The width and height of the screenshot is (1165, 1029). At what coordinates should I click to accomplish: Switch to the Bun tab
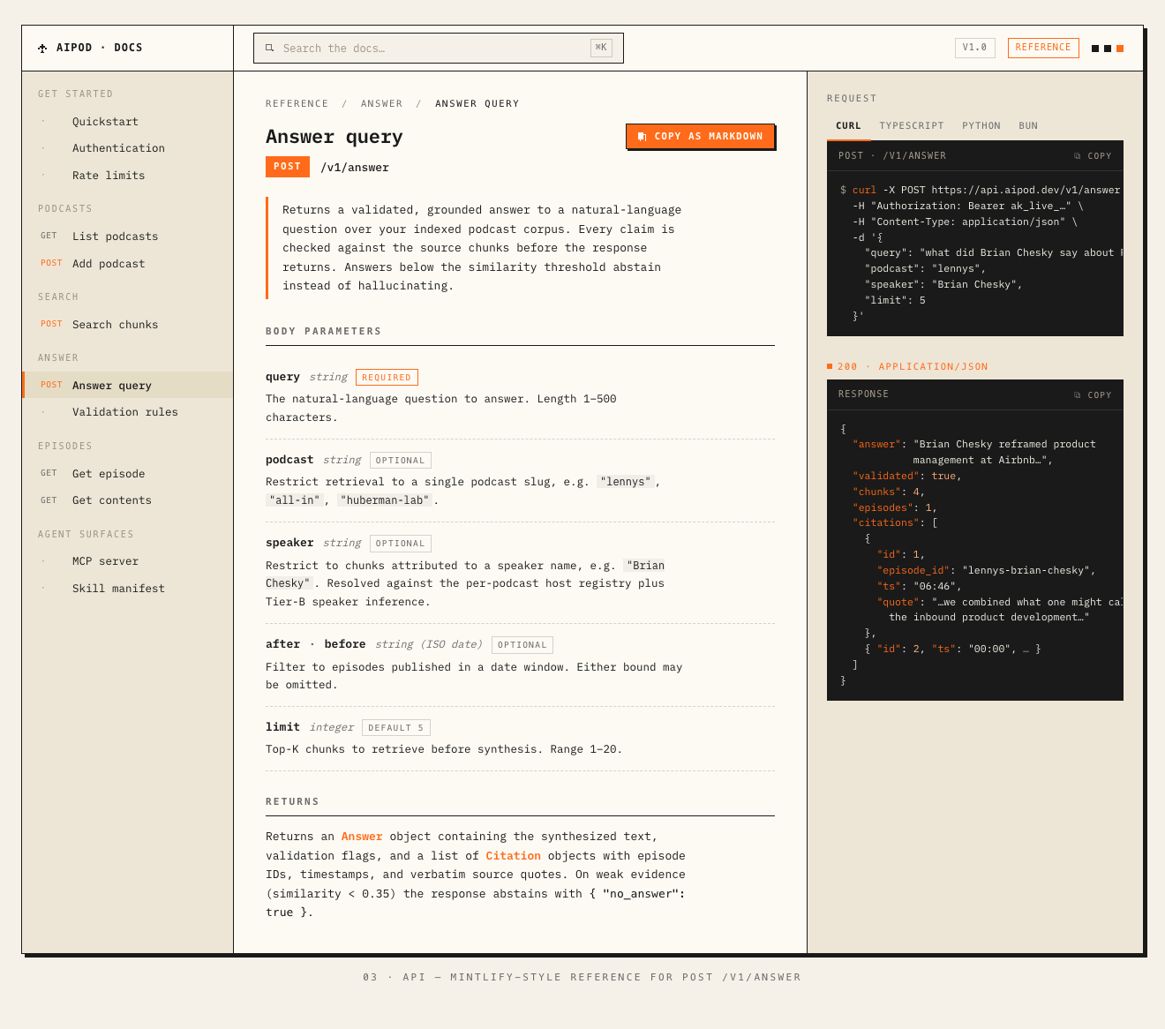pos(1028,126)
